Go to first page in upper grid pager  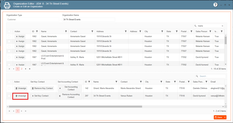(x=9, y=69)
